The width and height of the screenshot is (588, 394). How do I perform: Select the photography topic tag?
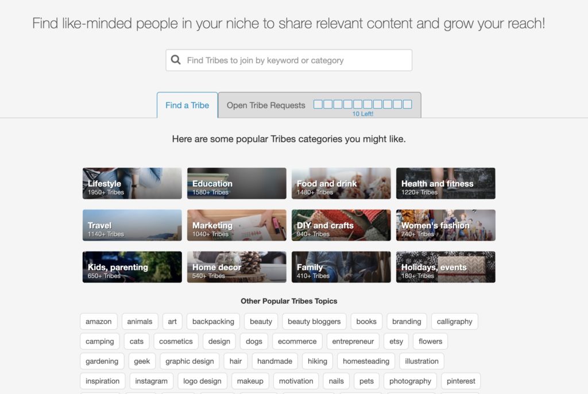coord(410,381)
